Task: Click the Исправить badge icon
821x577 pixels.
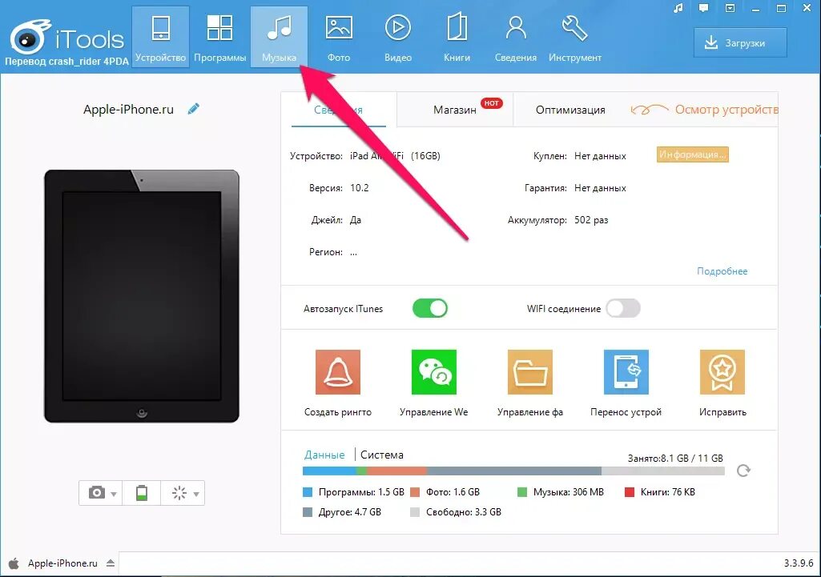Action: pyautogui.click(x=722, y=372)
